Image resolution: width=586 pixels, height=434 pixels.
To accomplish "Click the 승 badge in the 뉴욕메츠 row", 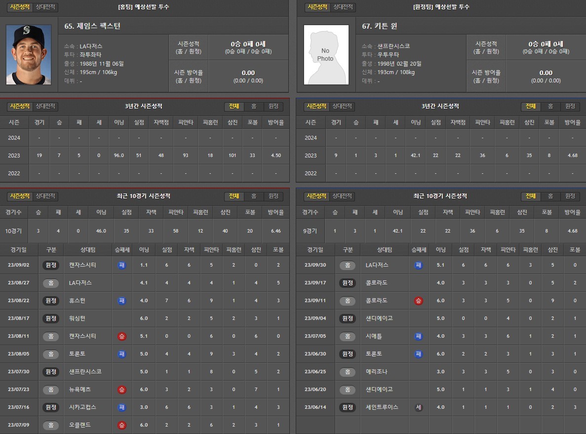I will [122, 390].
